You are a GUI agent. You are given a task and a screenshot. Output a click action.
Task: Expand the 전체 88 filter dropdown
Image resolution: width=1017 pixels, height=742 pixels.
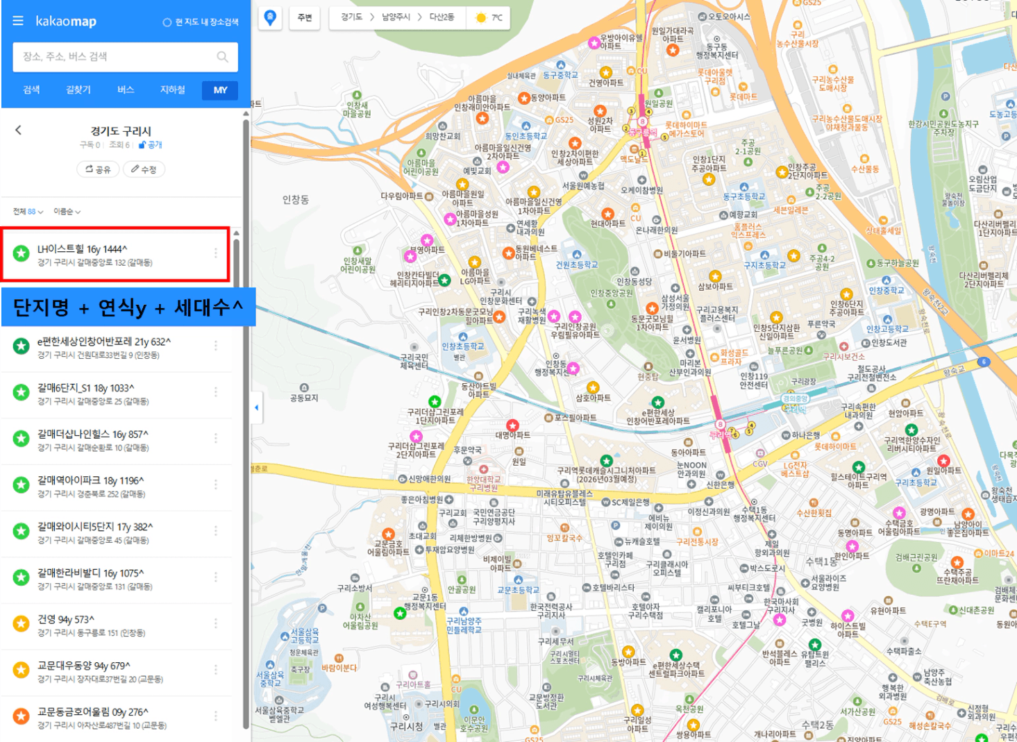point(28,212)
